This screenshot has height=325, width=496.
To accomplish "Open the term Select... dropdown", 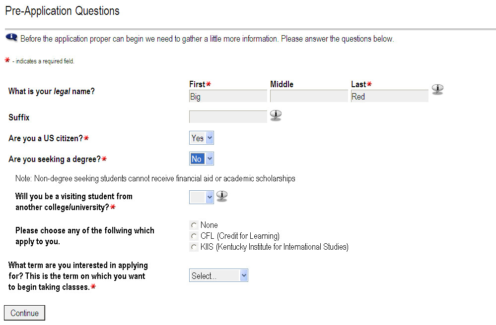I will pyautogui.click(x=218, y=276).
